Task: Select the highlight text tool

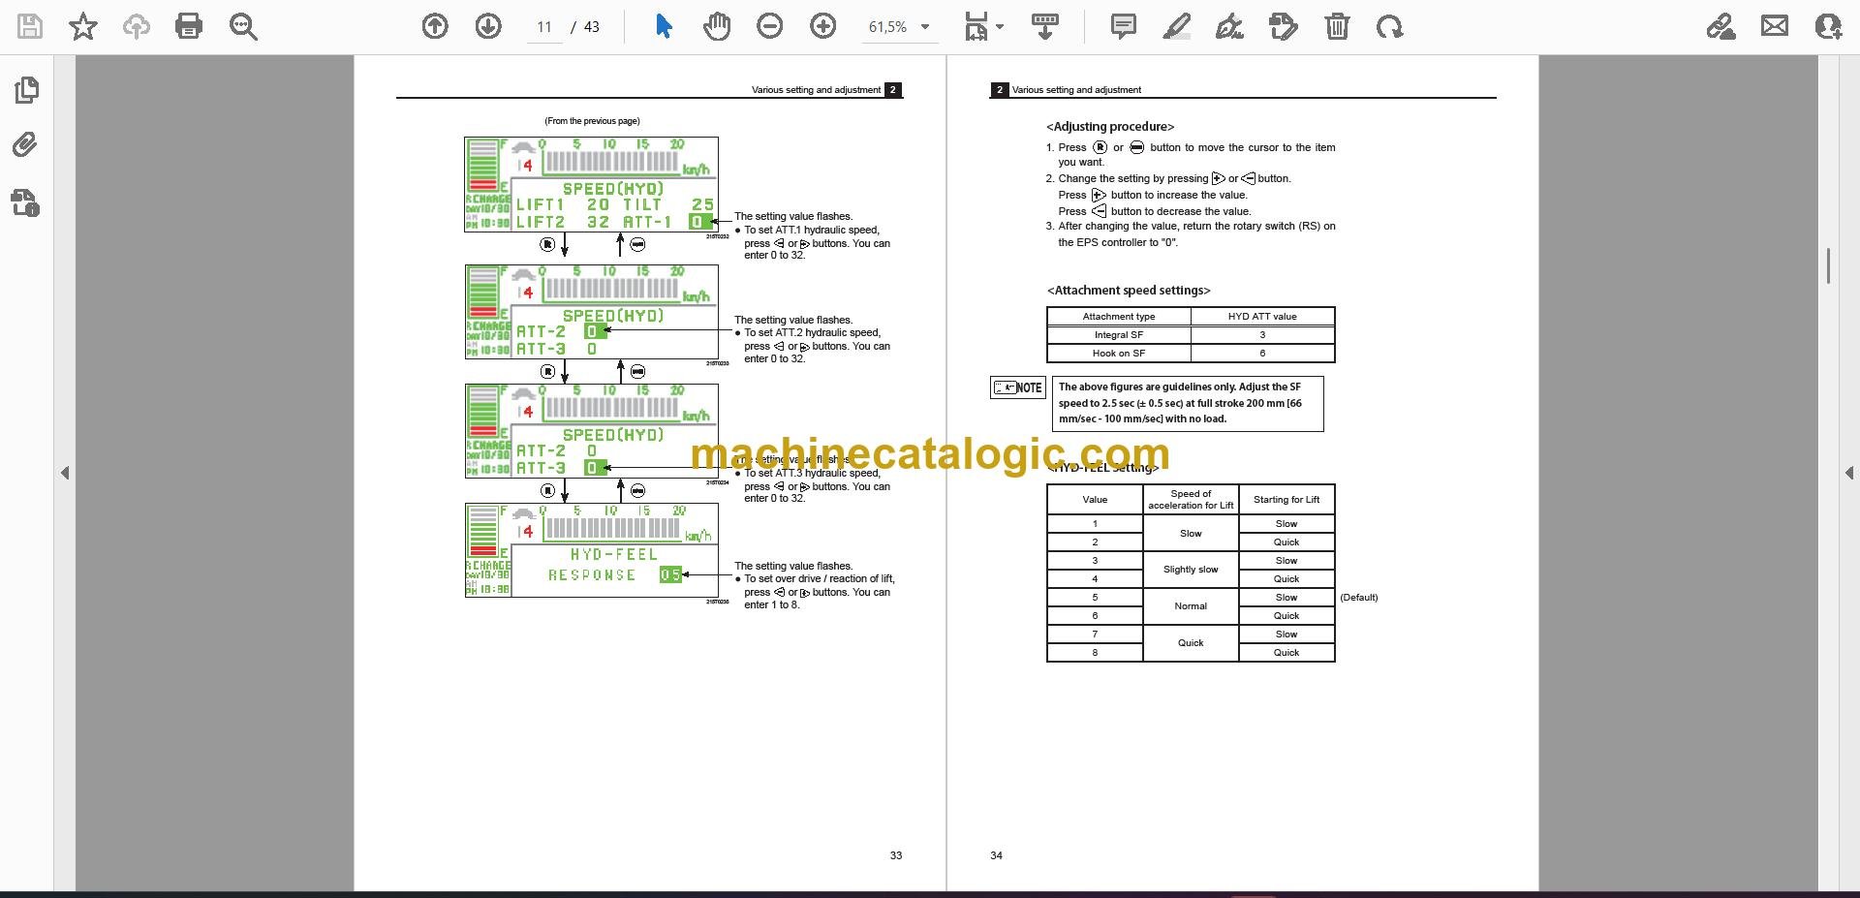Action: [x=1177, y=26]
